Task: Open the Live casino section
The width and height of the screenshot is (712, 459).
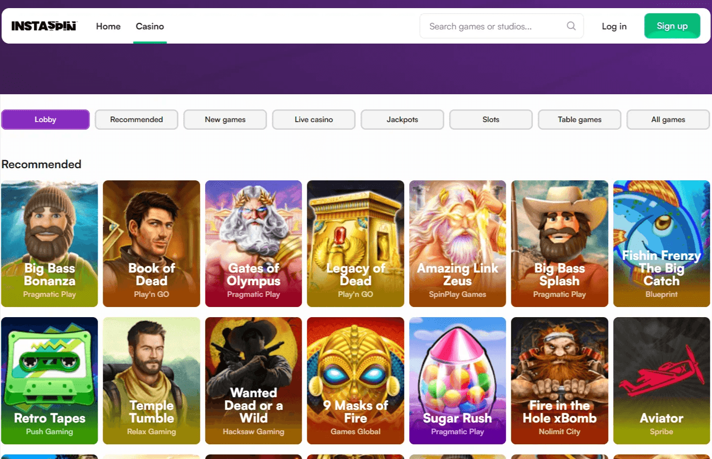Action: pyautogui.click(x=313, y=120)
